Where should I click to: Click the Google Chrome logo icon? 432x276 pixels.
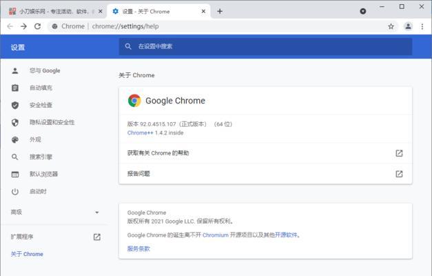(x=134, y=101)
